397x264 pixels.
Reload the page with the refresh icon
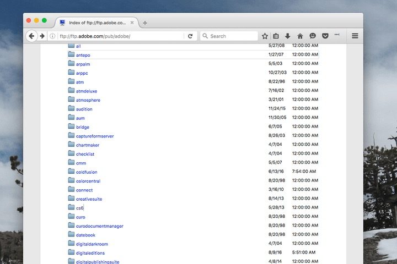click(190, 36)
